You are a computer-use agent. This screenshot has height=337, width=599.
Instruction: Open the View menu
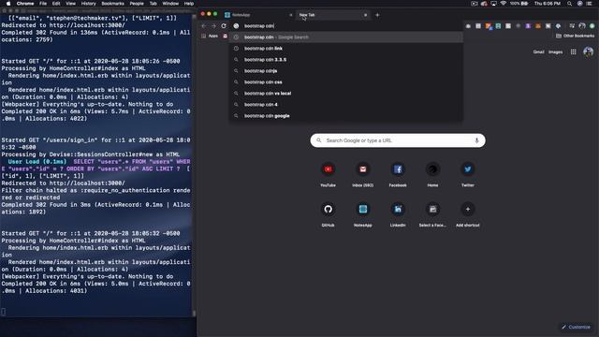pos(71,4)
